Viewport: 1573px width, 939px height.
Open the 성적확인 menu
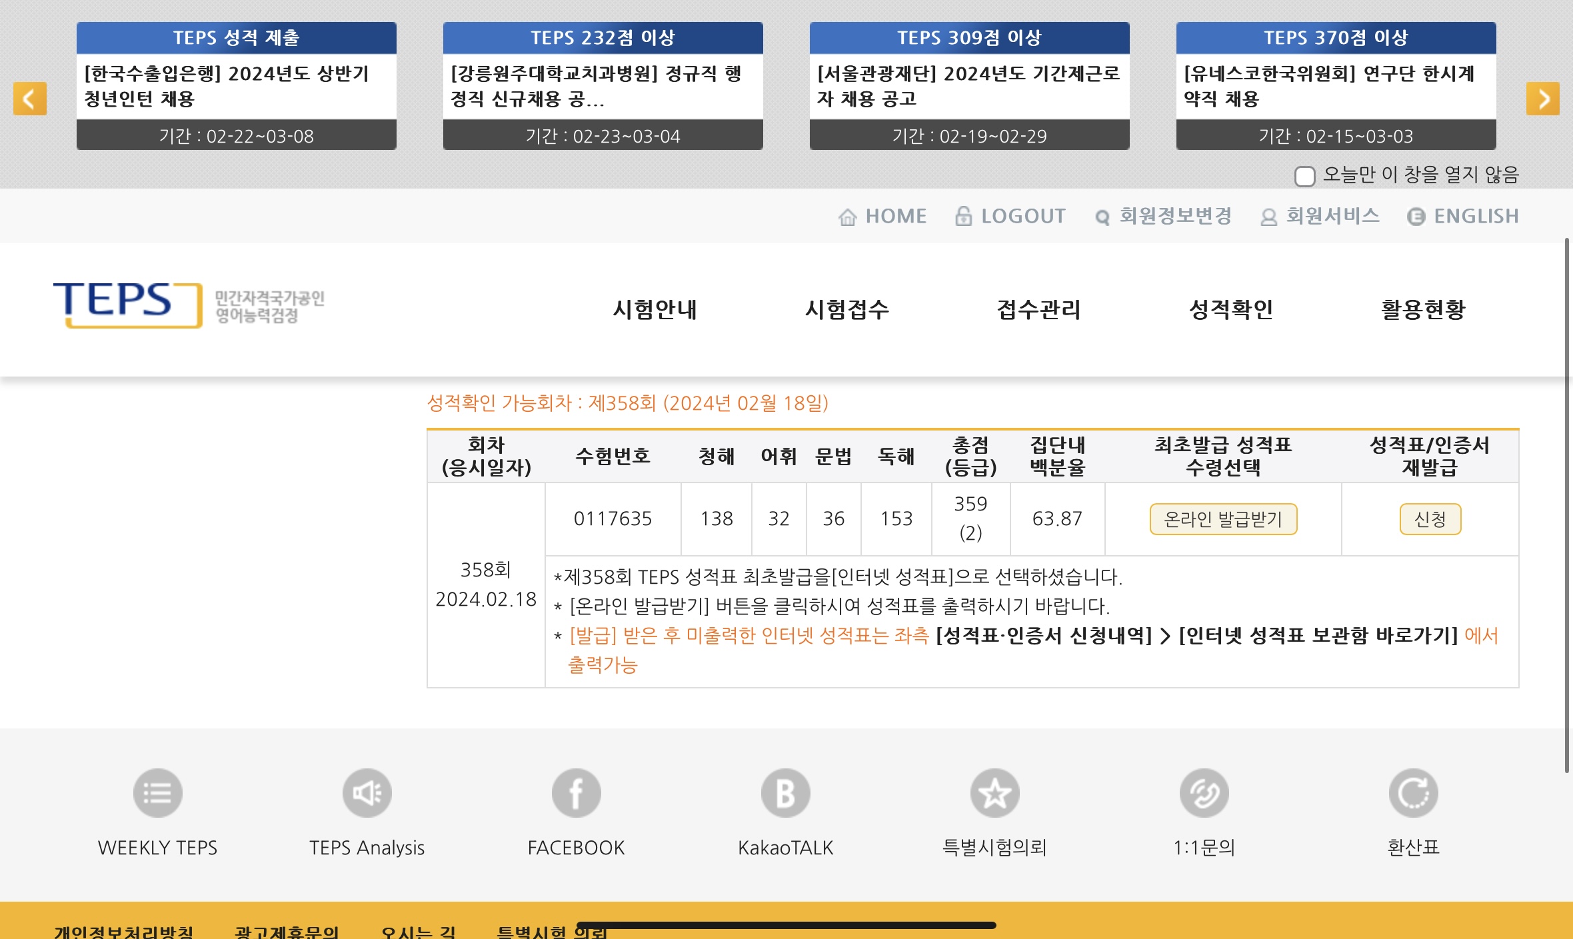1230,309
